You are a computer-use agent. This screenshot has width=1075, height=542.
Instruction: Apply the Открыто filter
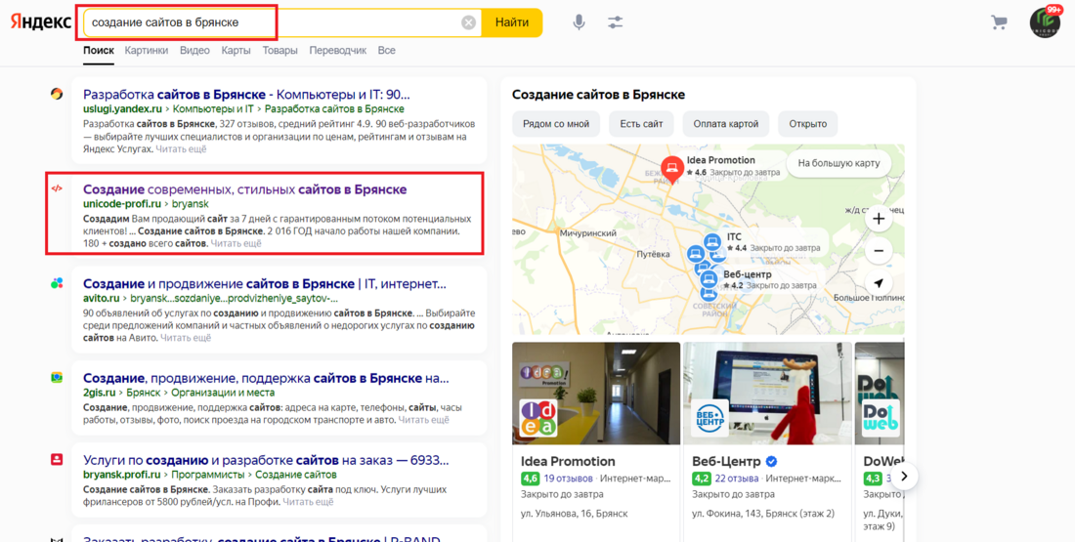[x=807, y=124]
